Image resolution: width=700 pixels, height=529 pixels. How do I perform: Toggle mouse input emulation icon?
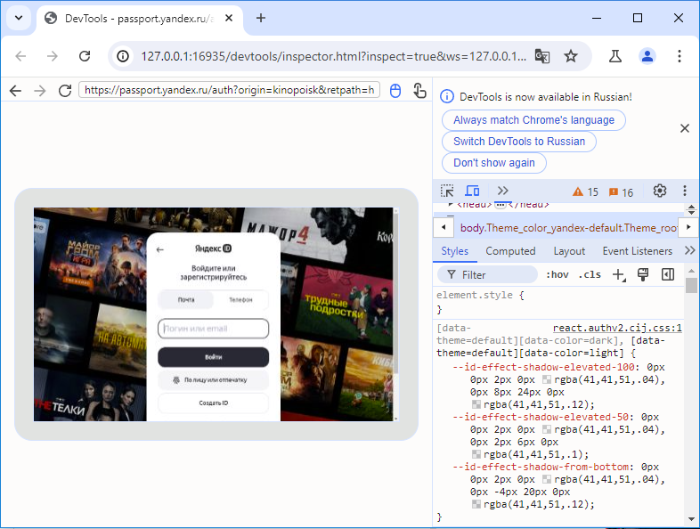tap(395, 91)
